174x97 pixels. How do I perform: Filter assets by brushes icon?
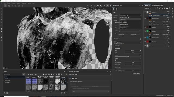pyautogui.click(x=54, y=74)
